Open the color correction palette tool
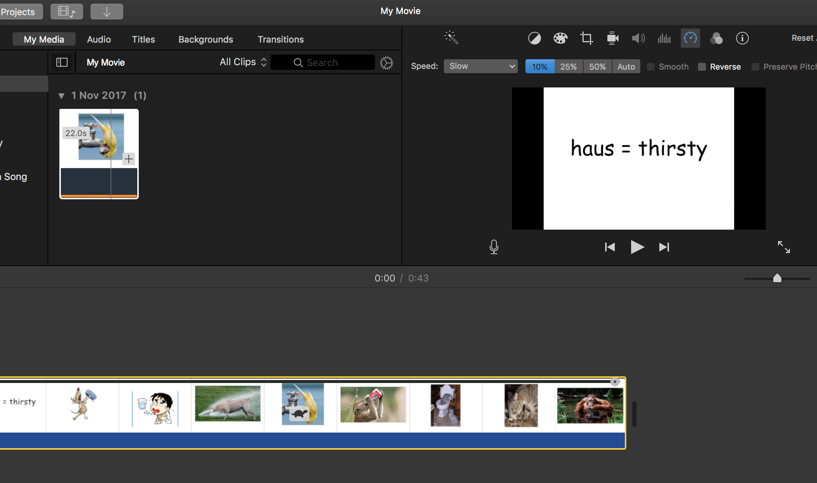Viewport: 817px width, 483px height. pos(560,38)
